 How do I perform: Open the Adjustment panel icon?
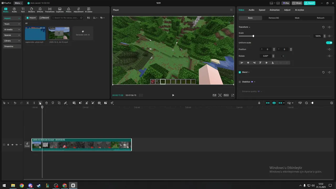[x=78, y=10]
